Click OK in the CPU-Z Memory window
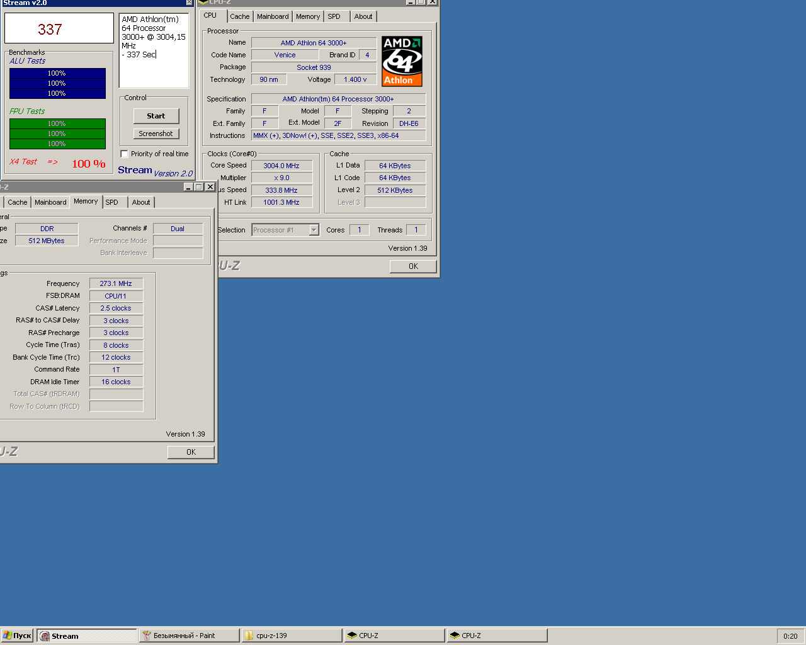Viewport: 806px width, 645px height. click(x=191, y=452)
